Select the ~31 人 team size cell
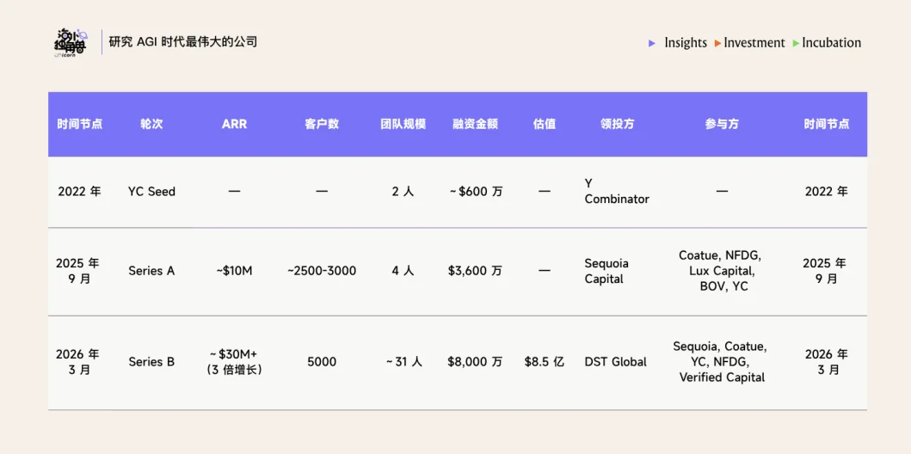This screenshot has width=911, height=454. point(403,362)
